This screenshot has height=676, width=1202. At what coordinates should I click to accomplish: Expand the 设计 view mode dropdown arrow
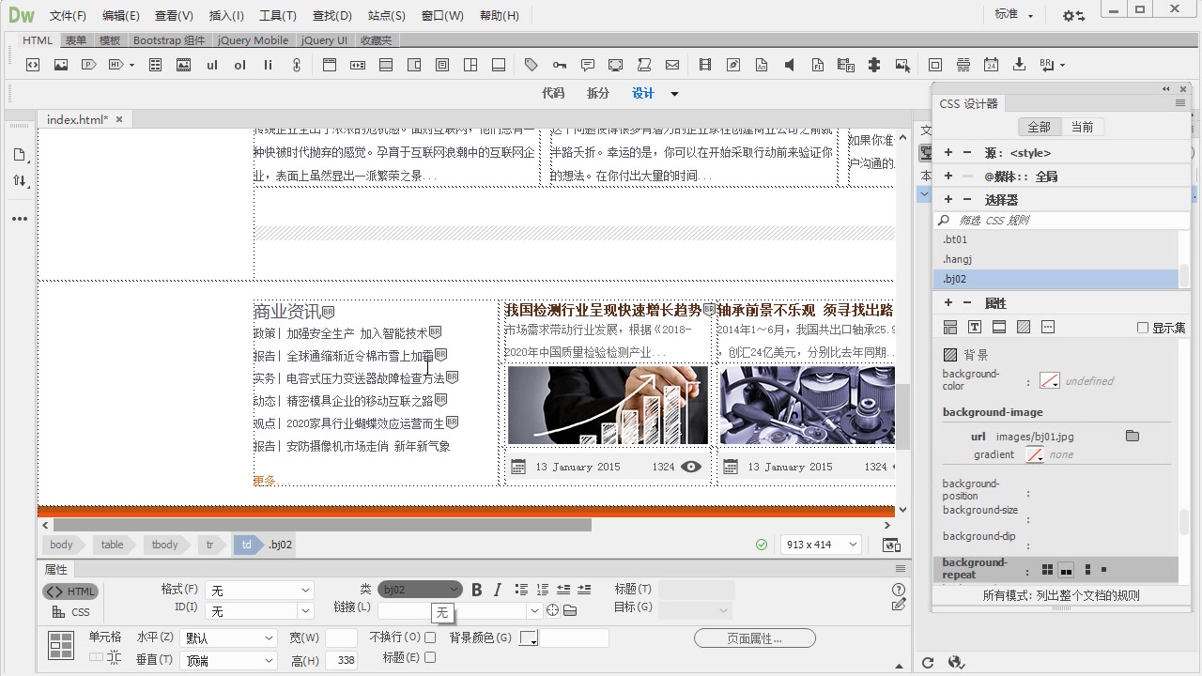tap(674, 93)
